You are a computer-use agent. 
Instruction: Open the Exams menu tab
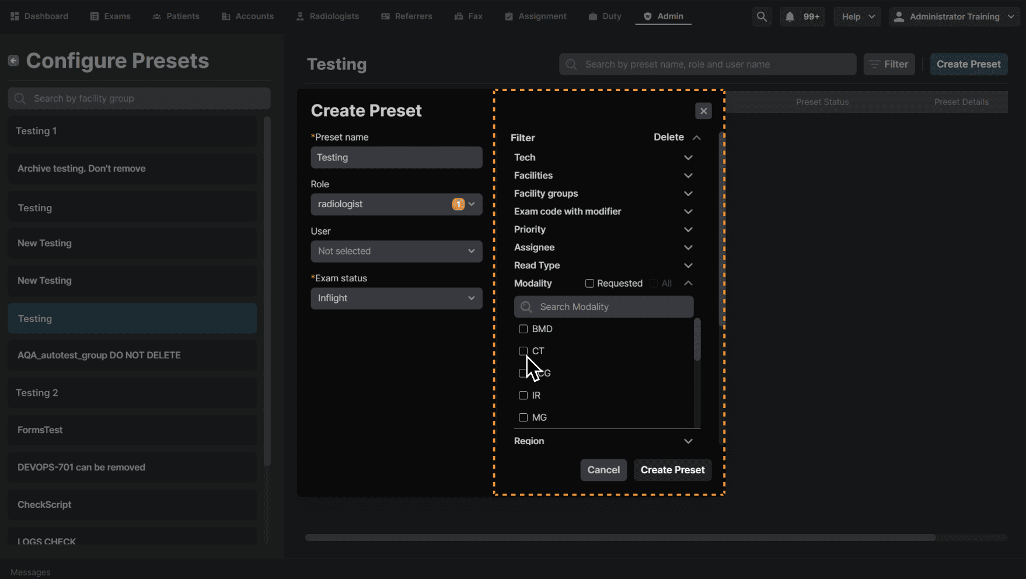tap(110, 16)
